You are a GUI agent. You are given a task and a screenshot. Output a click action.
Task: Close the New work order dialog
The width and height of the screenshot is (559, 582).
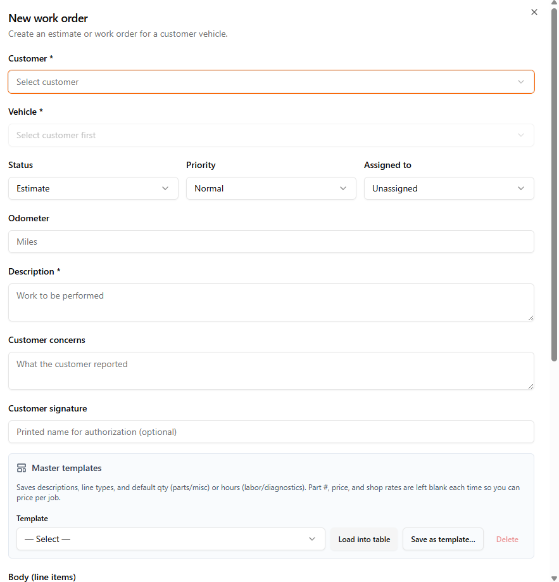534,12
